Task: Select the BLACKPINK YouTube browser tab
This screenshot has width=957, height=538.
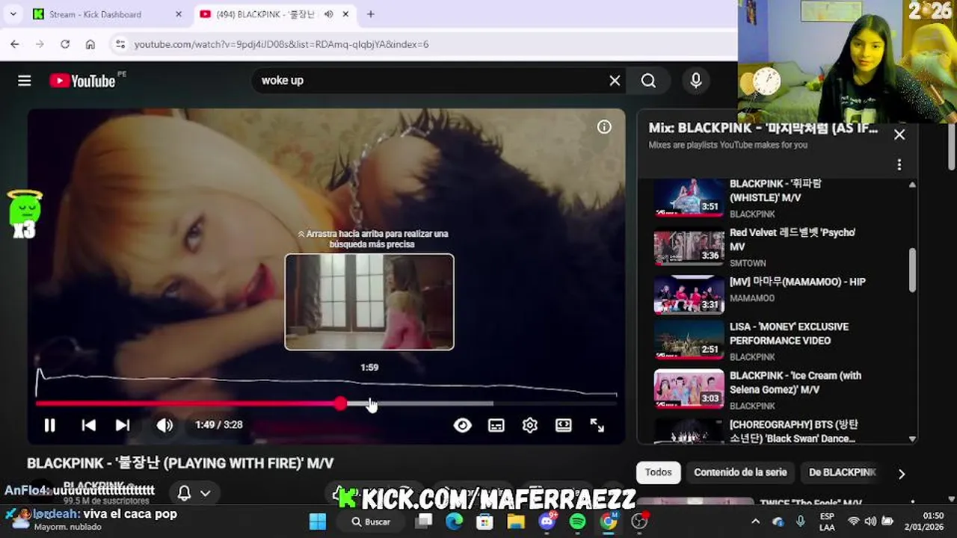Action: pyautogui.click(x=265, y=14)
